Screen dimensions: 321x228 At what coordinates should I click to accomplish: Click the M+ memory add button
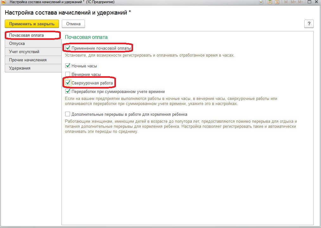[x=293, y=2]
